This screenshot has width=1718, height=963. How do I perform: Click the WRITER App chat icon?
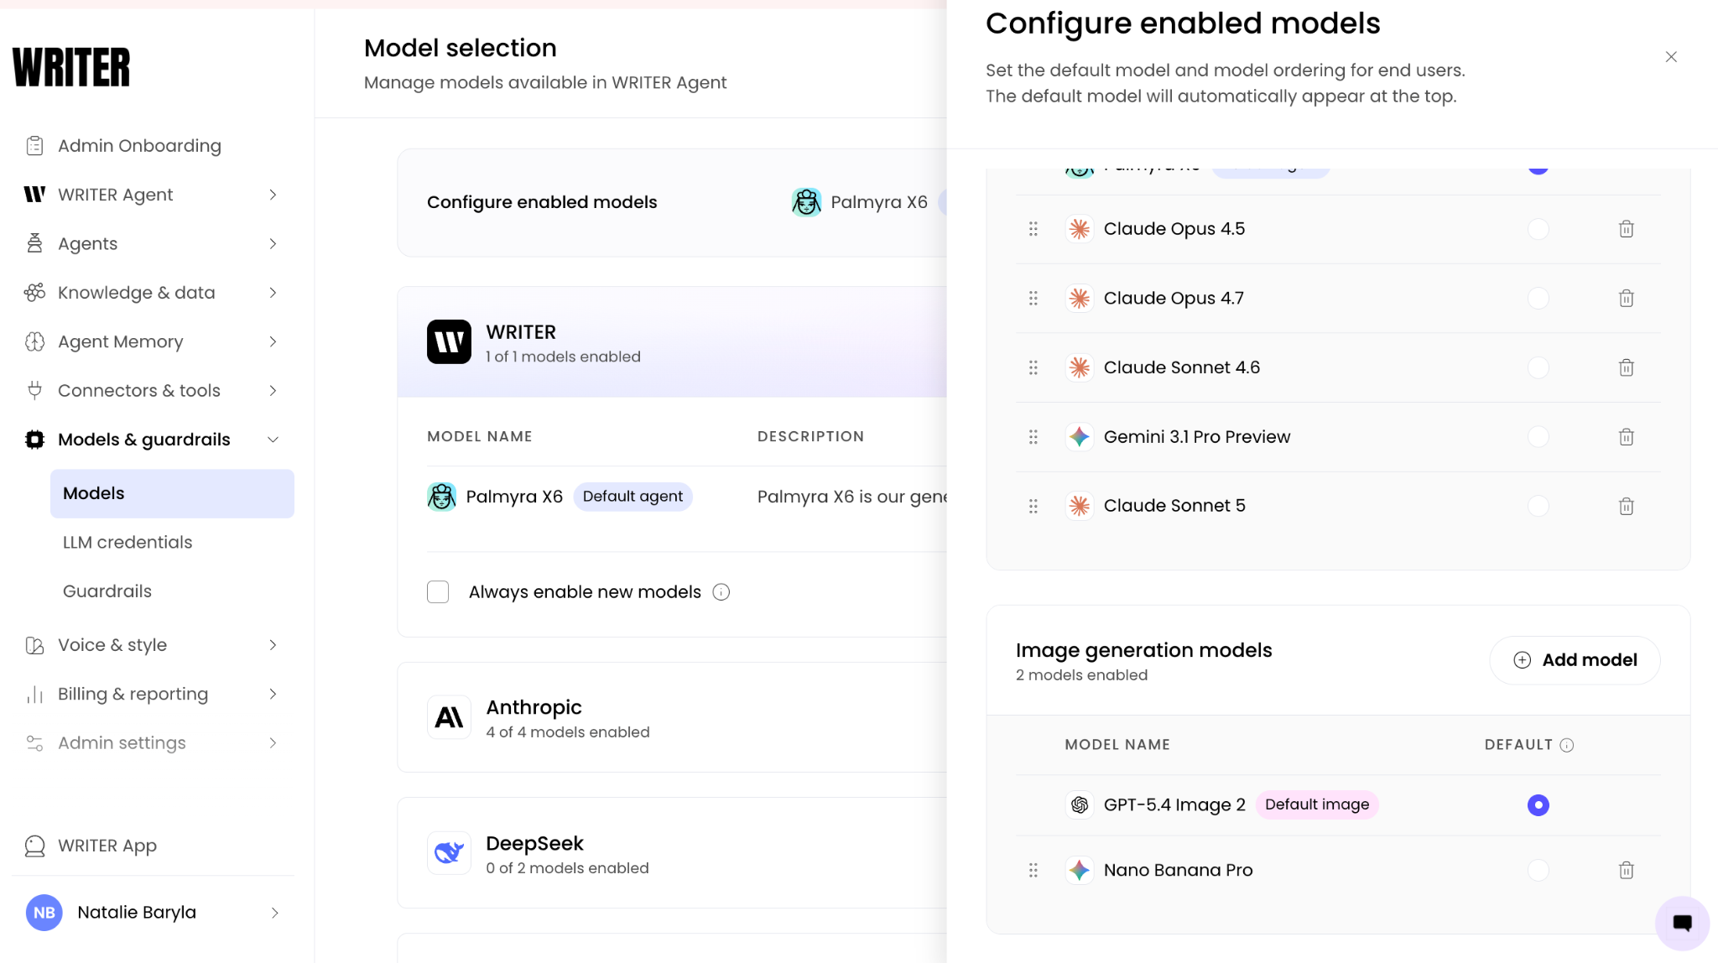click(x=34, y=846)
